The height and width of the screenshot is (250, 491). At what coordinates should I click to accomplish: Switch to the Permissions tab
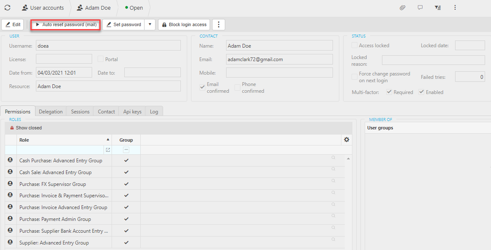[x=18, y=111]
